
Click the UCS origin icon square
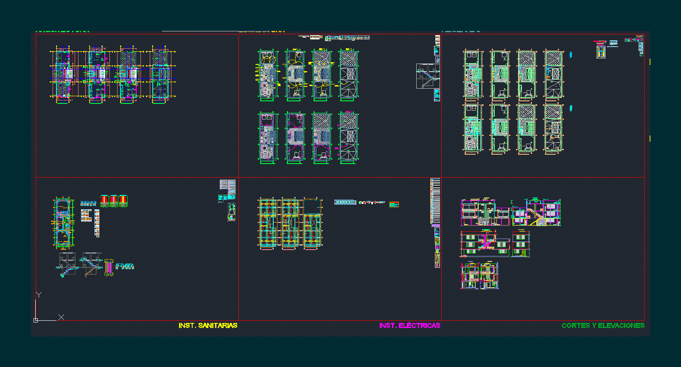pyautogui.click(x=36, y=320)
